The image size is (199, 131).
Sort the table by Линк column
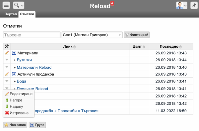click(x=69, y=46)
